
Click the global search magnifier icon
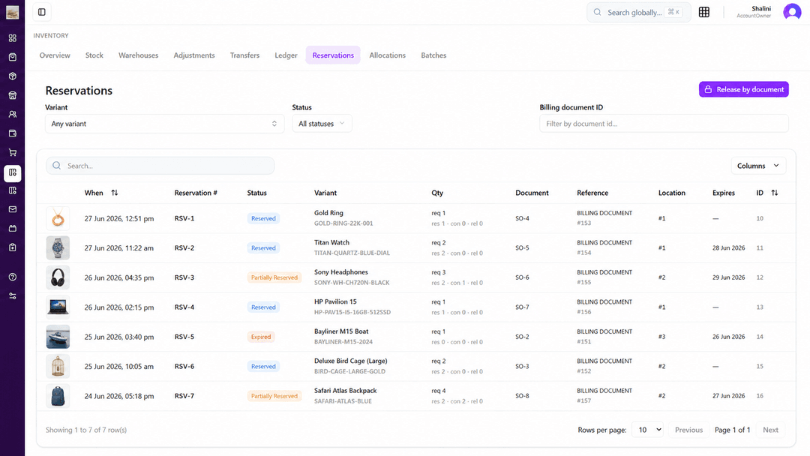click(597, 12)
